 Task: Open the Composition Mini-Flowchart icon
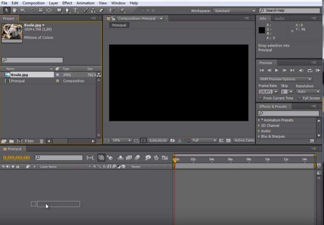pos(90,158)
